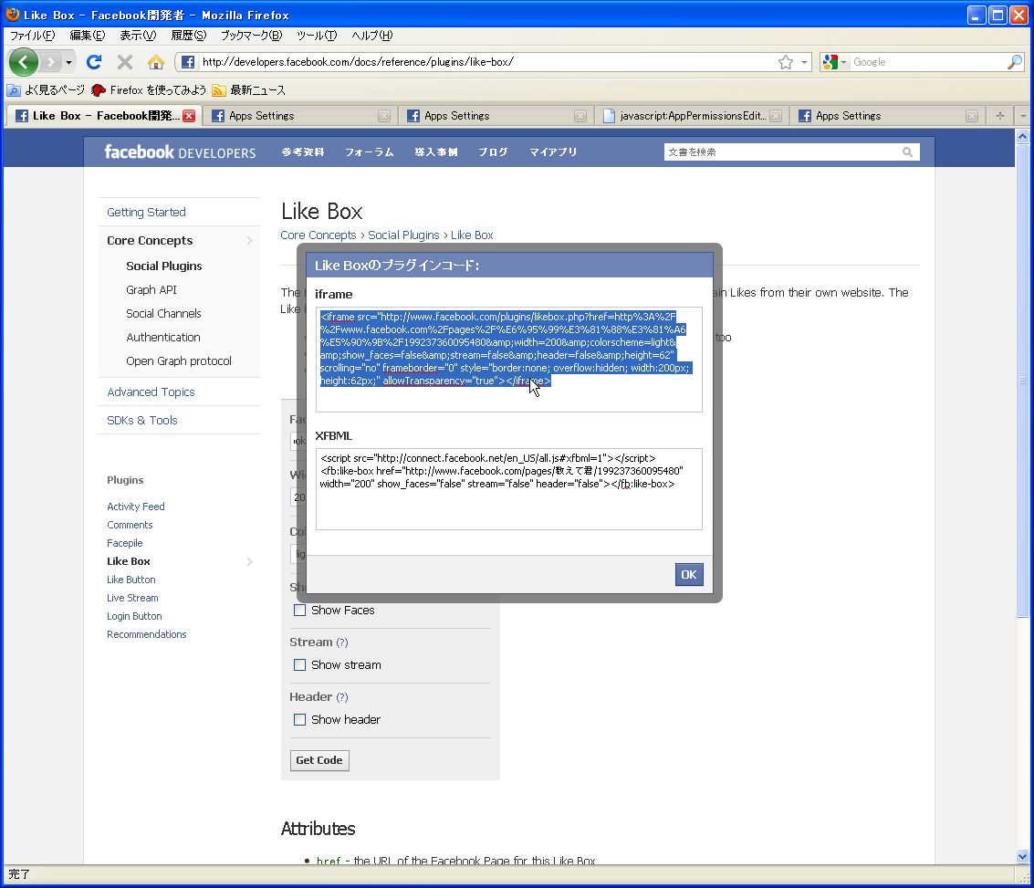Open the back history dropdown arrow

(68, 63)
